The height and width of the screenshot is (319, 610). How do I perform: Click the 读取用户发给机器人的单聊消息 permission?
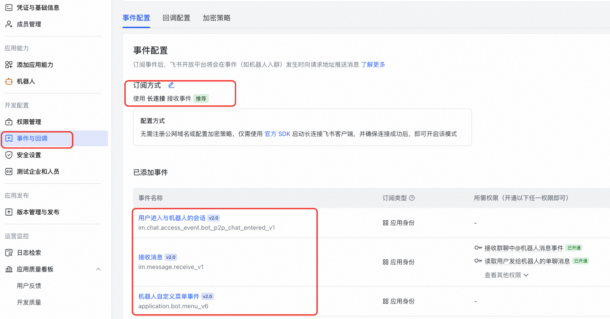click(527, 261)
